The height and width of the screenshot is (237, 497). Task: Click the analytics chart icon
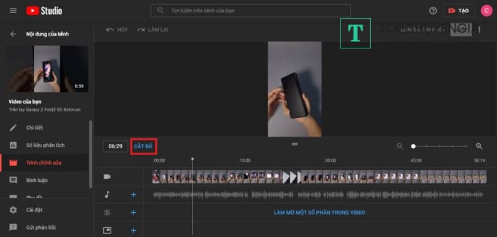[x=13, y=145]
